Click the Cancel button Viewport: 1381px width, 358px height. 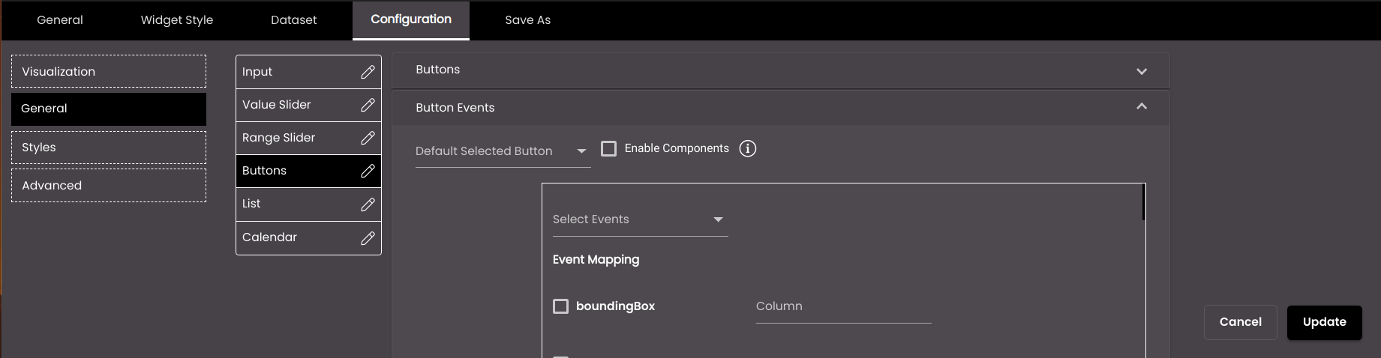point(1241,322)
